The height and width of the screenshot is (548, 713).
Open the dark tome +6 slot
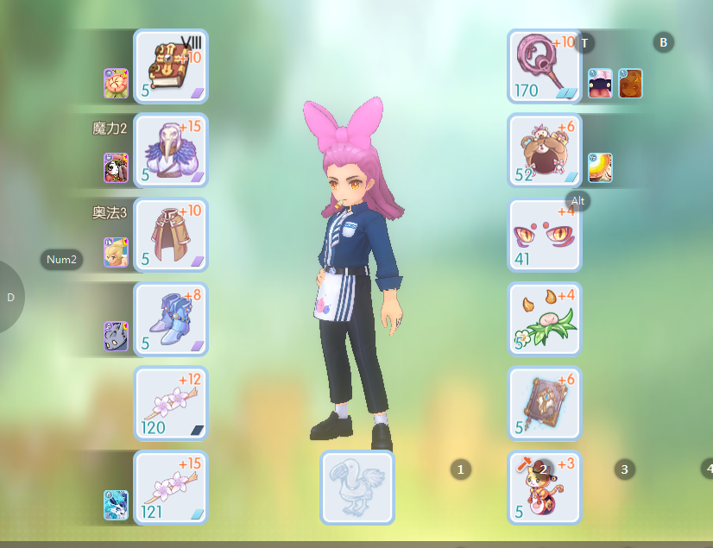coord(545,403)
